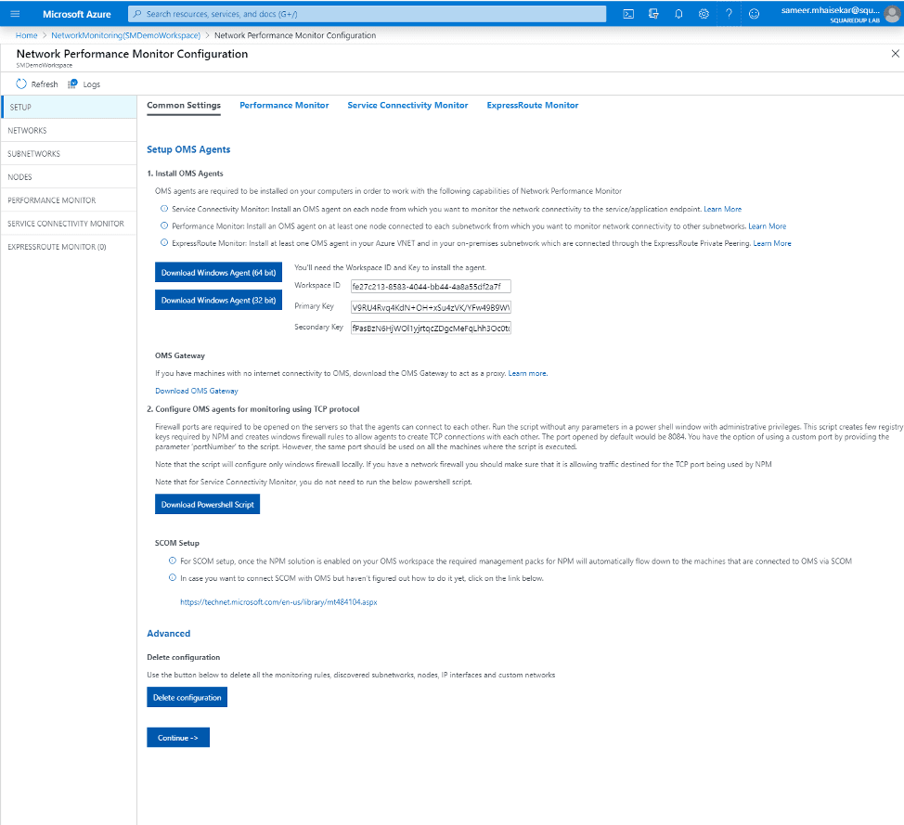Click the user account avatar
The image size is (904, 825).
pyautogui.click(x=892, y=14)
